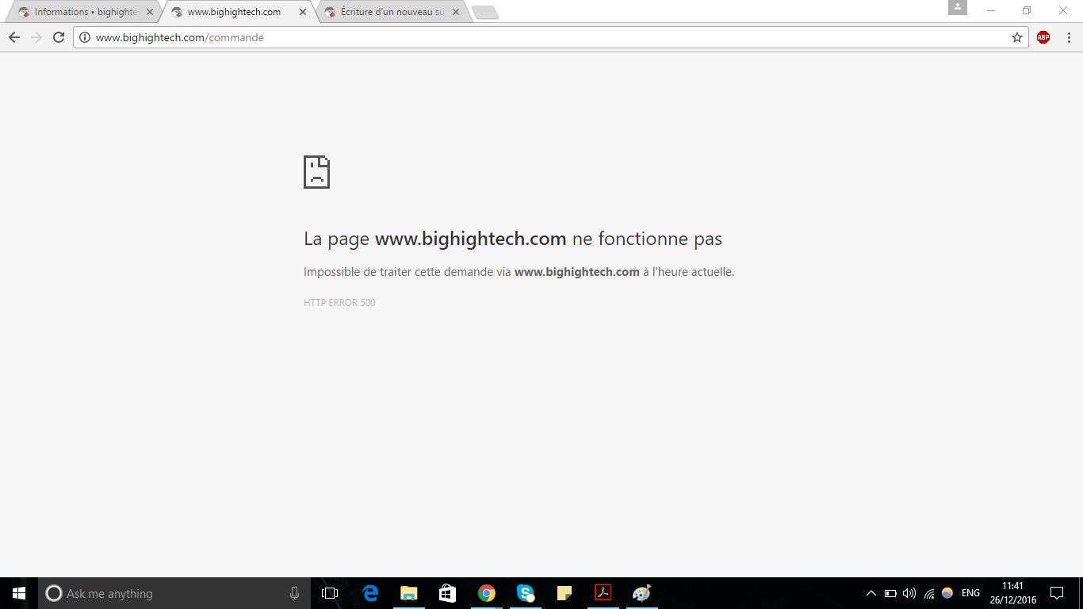Open Adblock Plus extension menu
Screen dimensions: 1083x609
point(1043,37)
